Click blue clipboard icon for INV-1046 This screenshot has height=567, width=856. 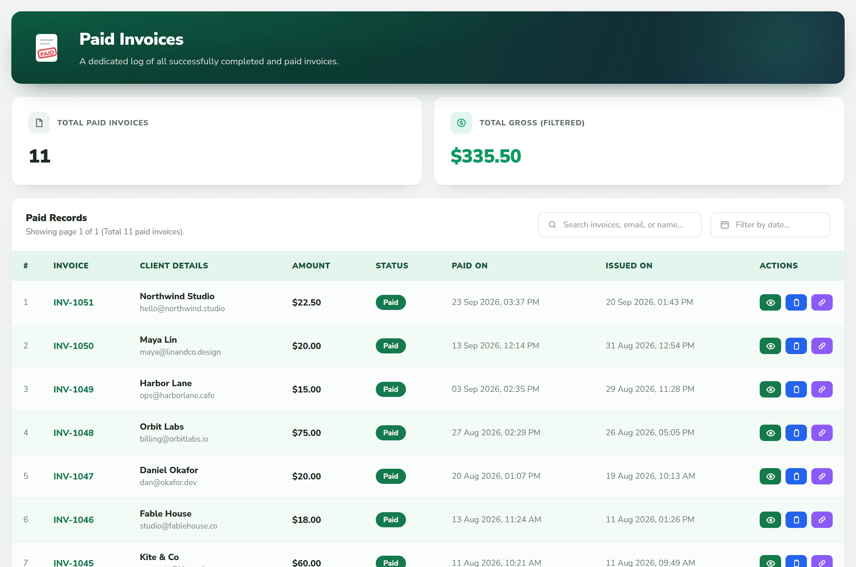[x=796, y=520]
